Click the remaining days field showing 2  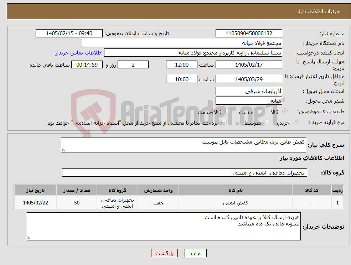click(133, 65)
